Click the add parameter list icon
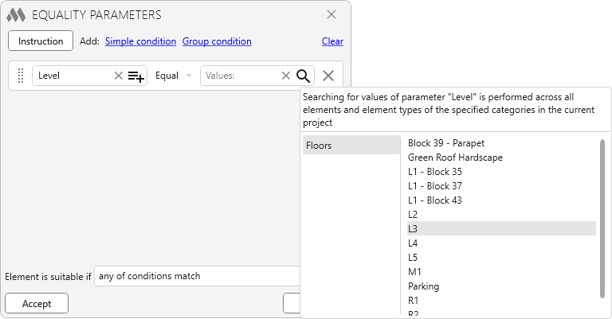Image resolution: width=612 pixels, height=319 pixels. pos(136,76)
